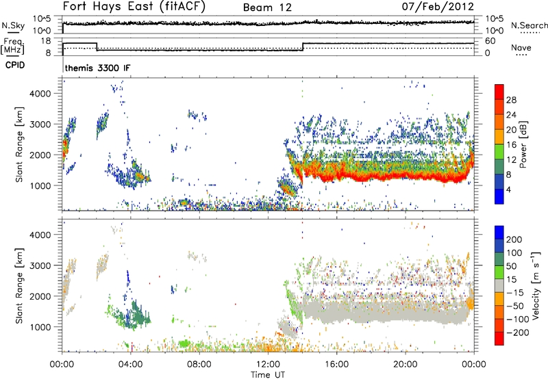Click the '12' label on power colorbar

coord(511,160)
